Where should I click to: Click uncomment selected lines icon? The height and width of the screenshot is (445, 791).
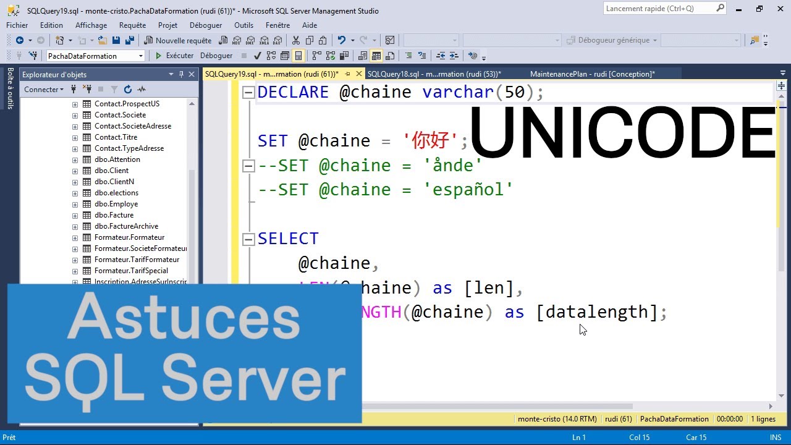pyautogui.click(x=422, y=56)
